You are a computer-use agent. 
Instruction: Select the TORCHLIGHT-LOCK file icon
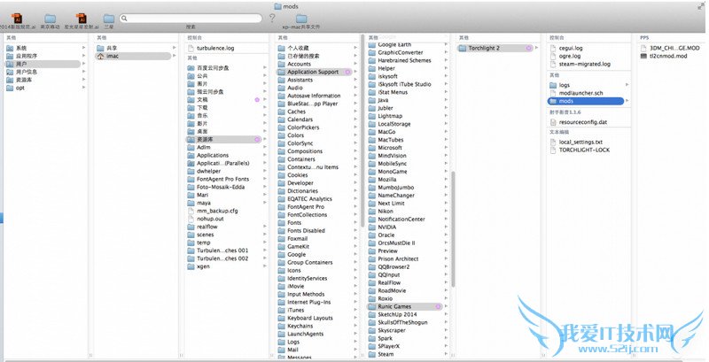552,150
